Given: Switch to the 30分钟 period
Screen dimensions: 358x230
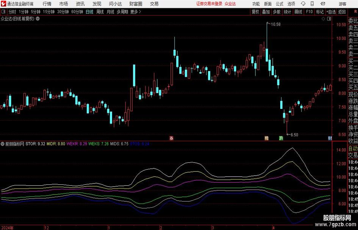Looking at the screenshot, I should tap(63, 12).
